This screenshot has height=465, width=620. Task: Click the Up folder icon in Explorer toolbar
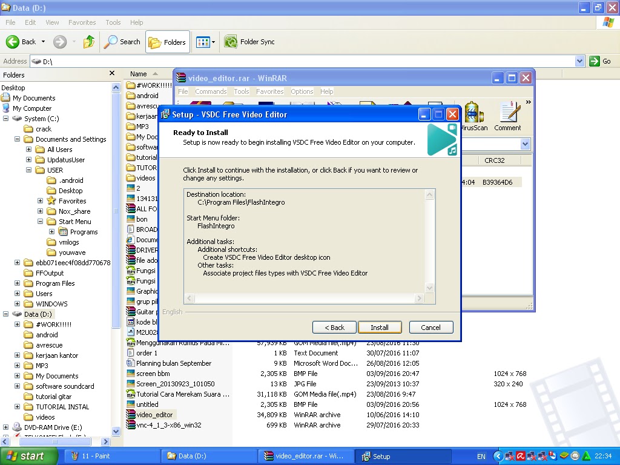89,42
